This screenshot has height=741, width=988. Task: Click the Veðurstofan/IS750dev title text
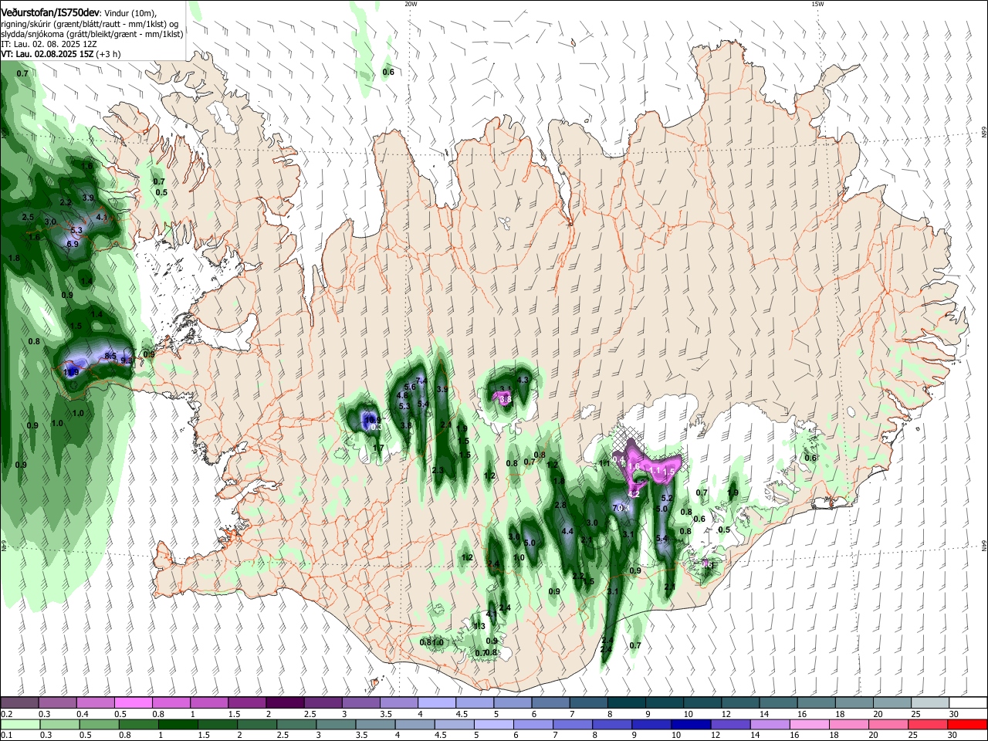click(x=50, y=12)
